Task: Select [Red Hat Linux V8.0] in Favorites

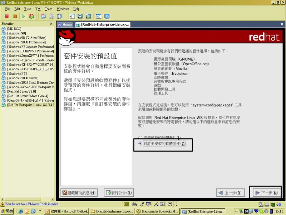Action: 21,91
